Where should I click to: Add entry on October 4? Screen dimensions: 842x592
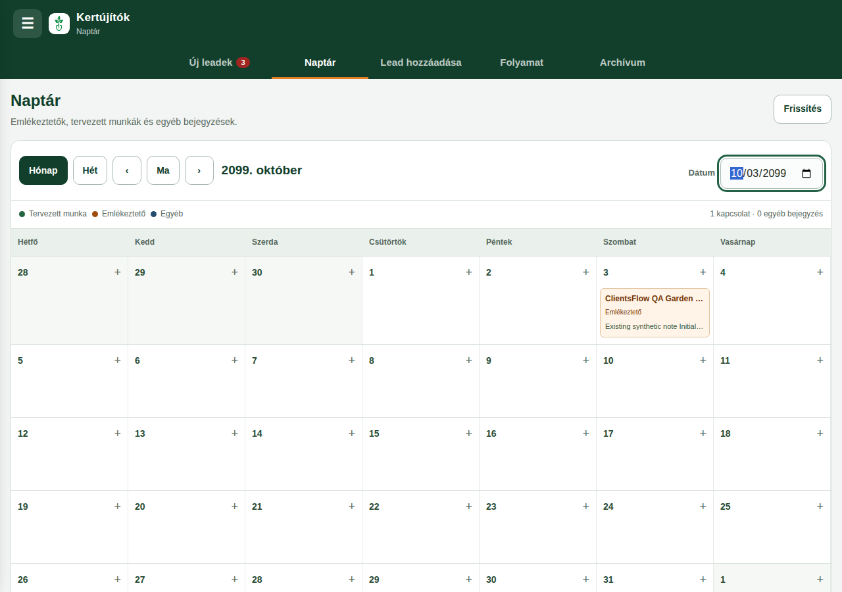point(820,272)
